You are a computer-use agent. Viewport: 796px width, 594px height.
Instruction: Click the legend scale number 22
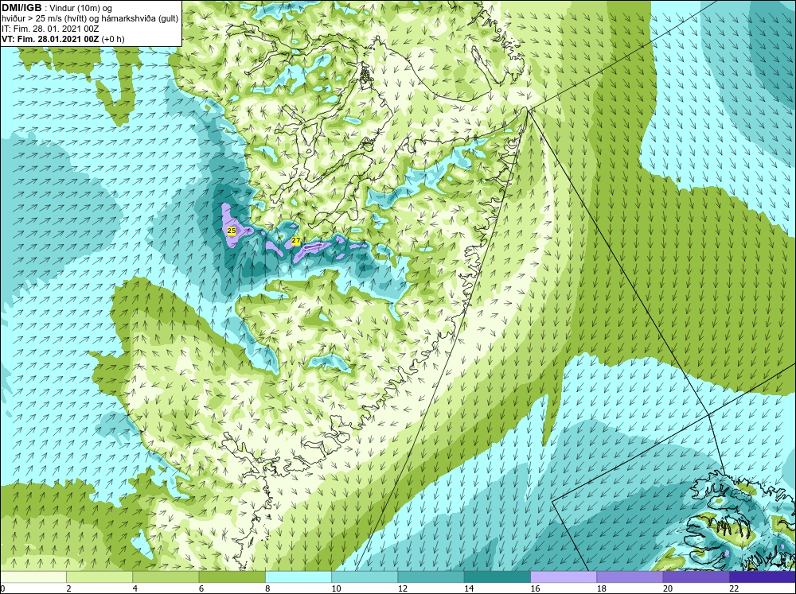click(734, 588)
